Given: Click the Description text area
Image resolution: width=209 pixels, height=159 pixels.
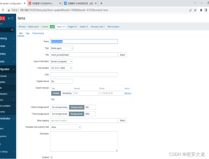Looking at the screenshot, I should (84, 141).
